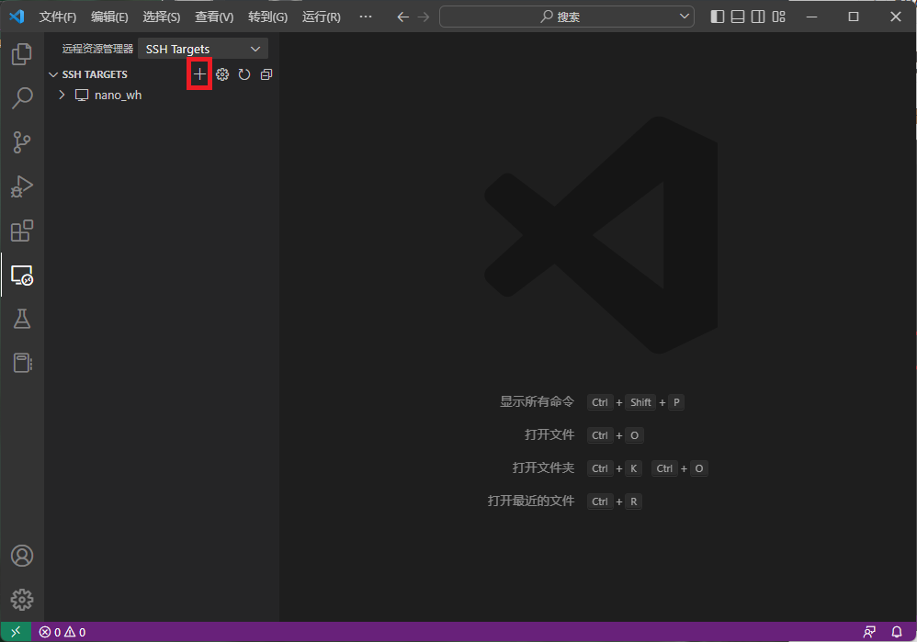
Task: Click the 搜索 command center search box
Action: tap(567, 17)
